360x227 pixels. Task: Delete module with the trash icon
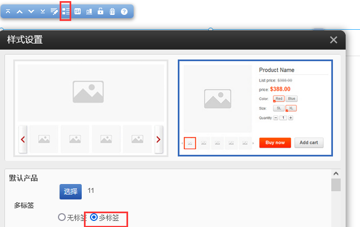click(x=112, y=12)
